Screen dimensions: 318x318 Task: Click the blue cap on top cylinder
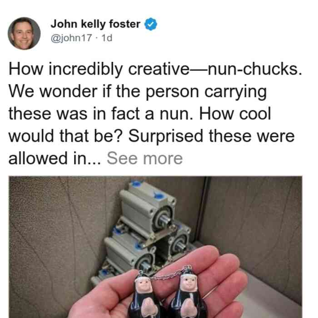click(x=136, y=184)
